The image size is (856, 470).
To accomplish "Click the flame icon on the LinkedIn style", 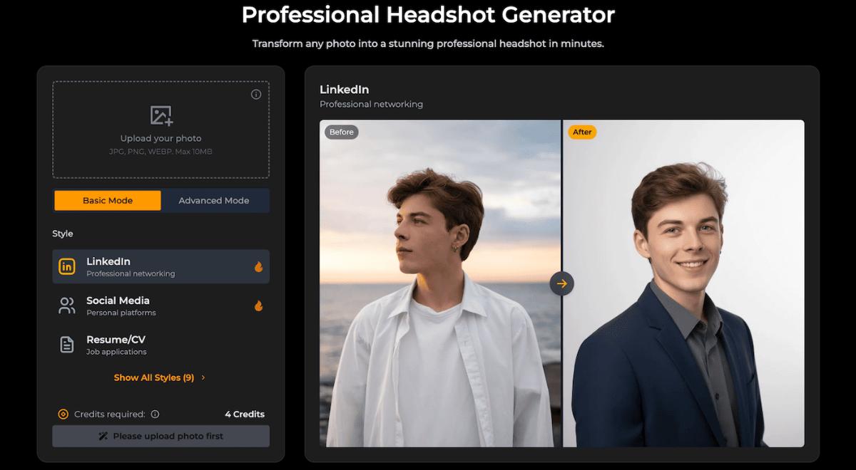I will point(258,266).
